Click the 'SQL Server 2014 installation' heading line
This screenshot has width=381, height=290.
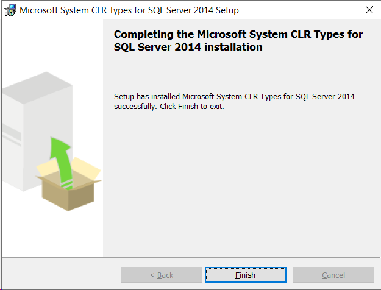[188, 47]
